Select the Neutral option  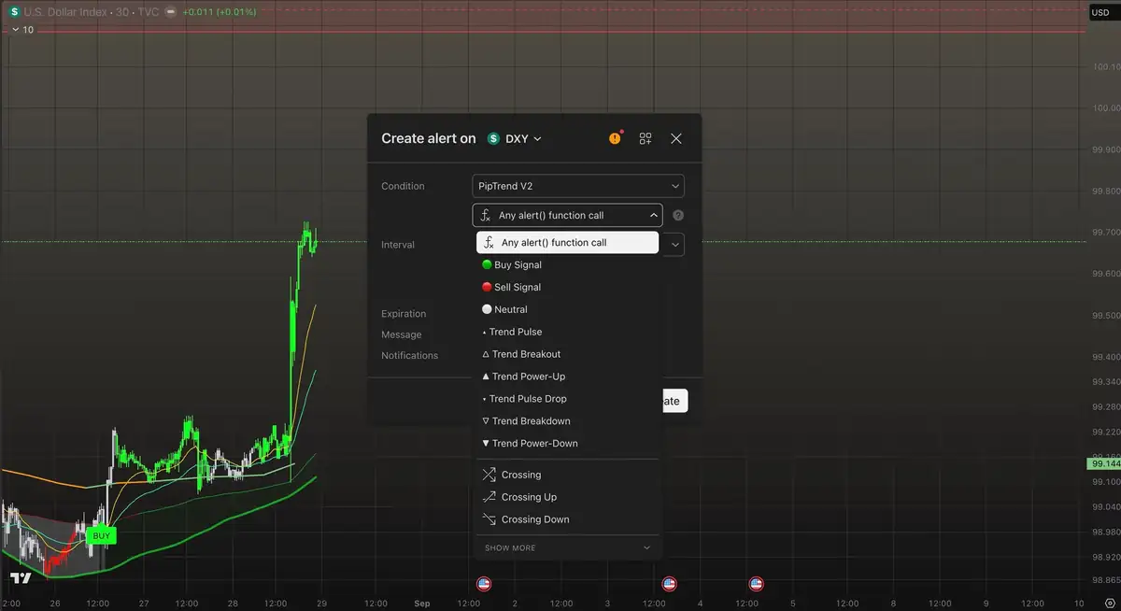pyautogui.click(x=567, y=309)
